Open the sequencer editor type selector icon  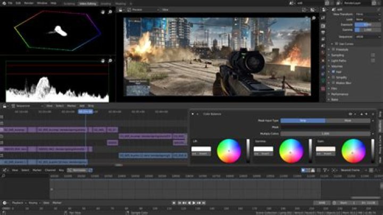(x=5, y=106)
